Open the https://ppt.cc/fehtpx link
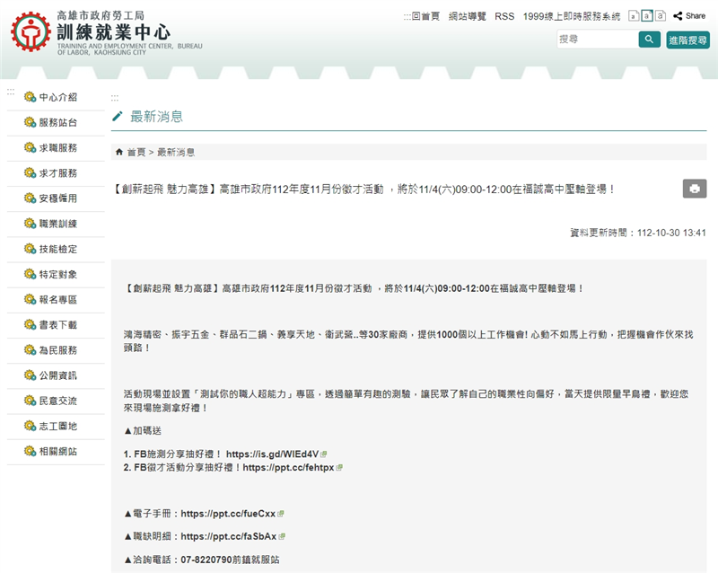This screenshot has height=573, width=718. click(x=288, y=468)
